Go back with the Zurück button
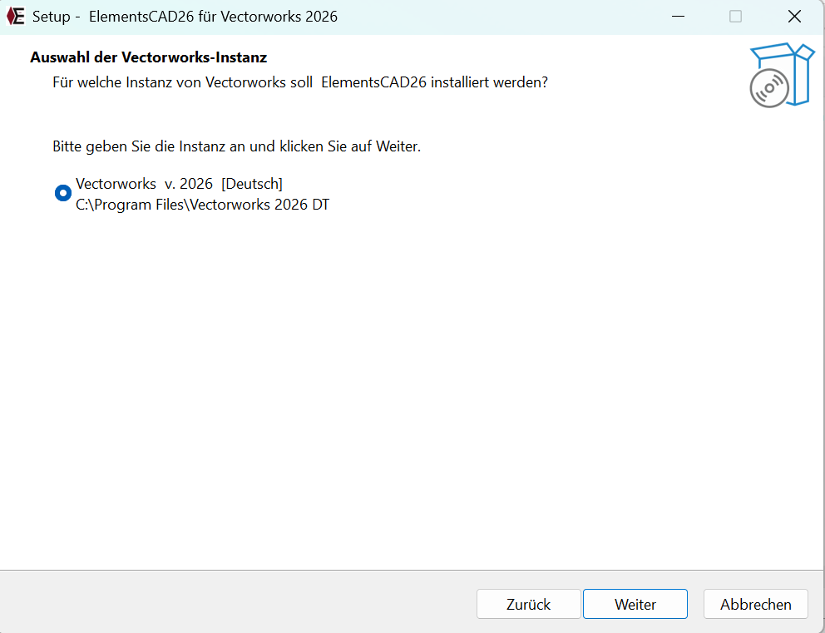 528,605
